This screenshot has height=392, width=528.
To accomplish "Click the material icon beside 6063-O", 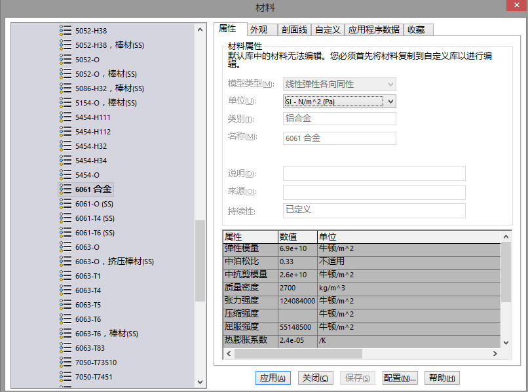I will click(x=66, y=247).
